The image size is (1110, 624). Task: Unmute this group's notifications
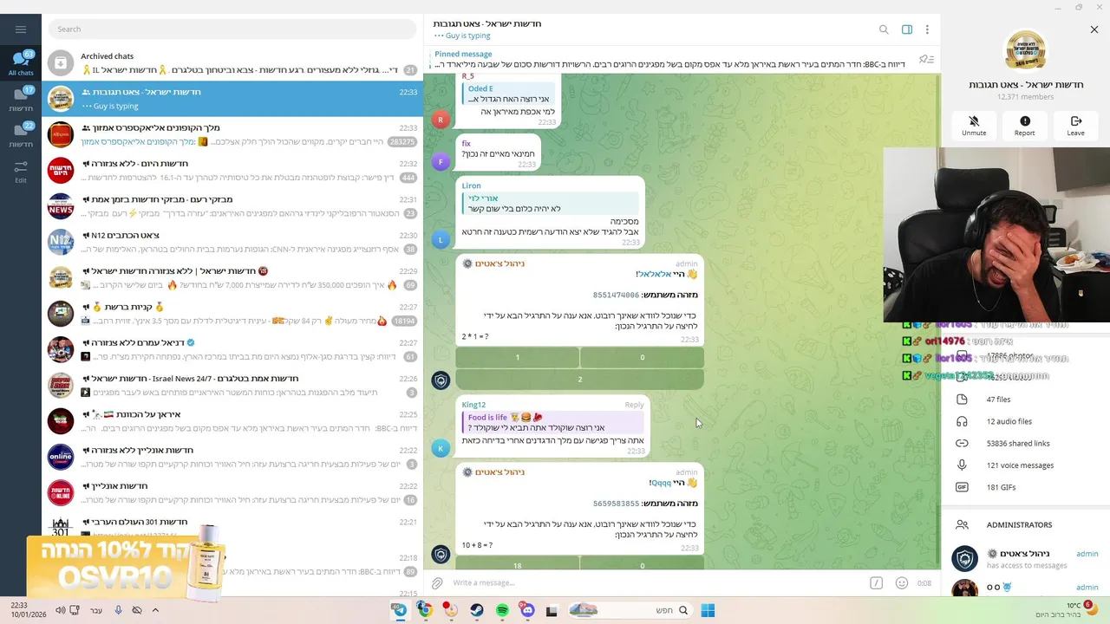coord(974,126)
